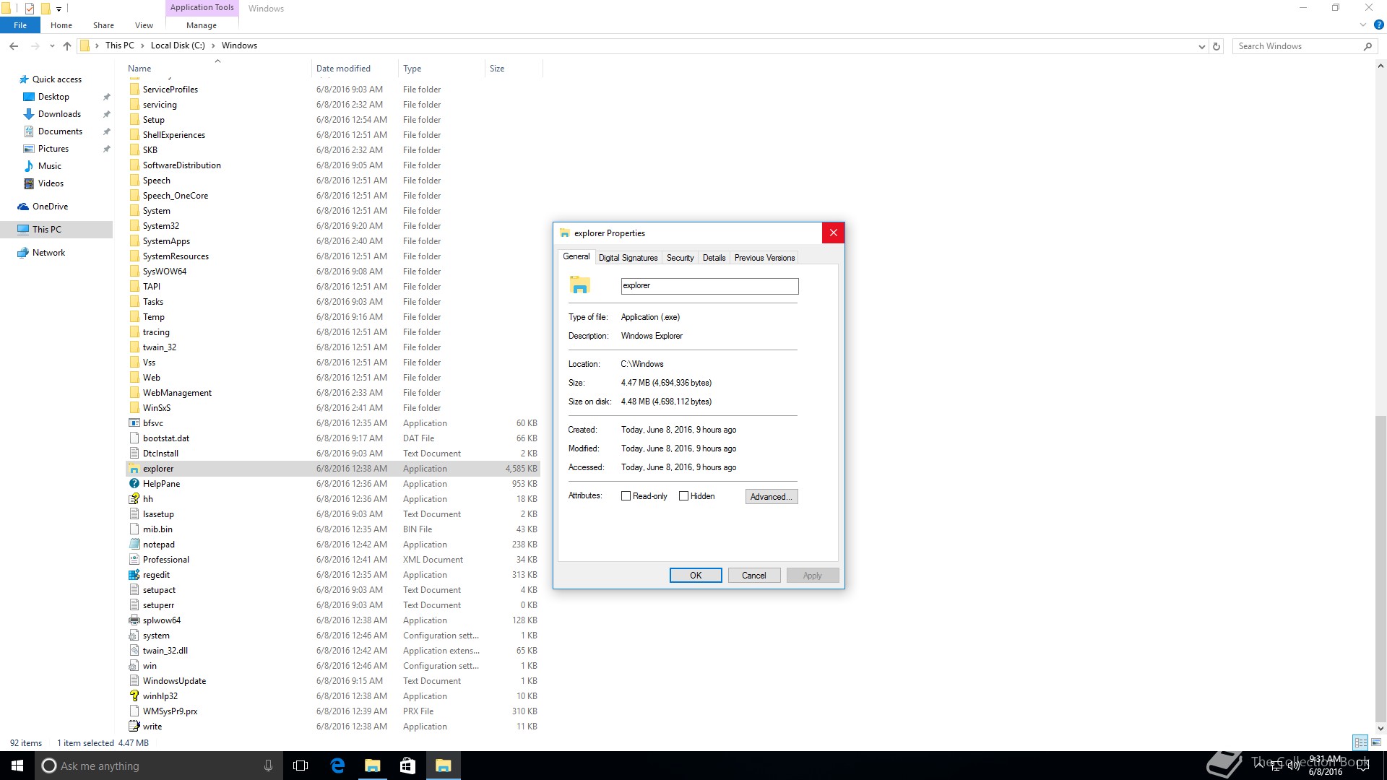1387x780 pixels.
Task: Expand the ribbon with the chevron
Action: (1363, 25)
